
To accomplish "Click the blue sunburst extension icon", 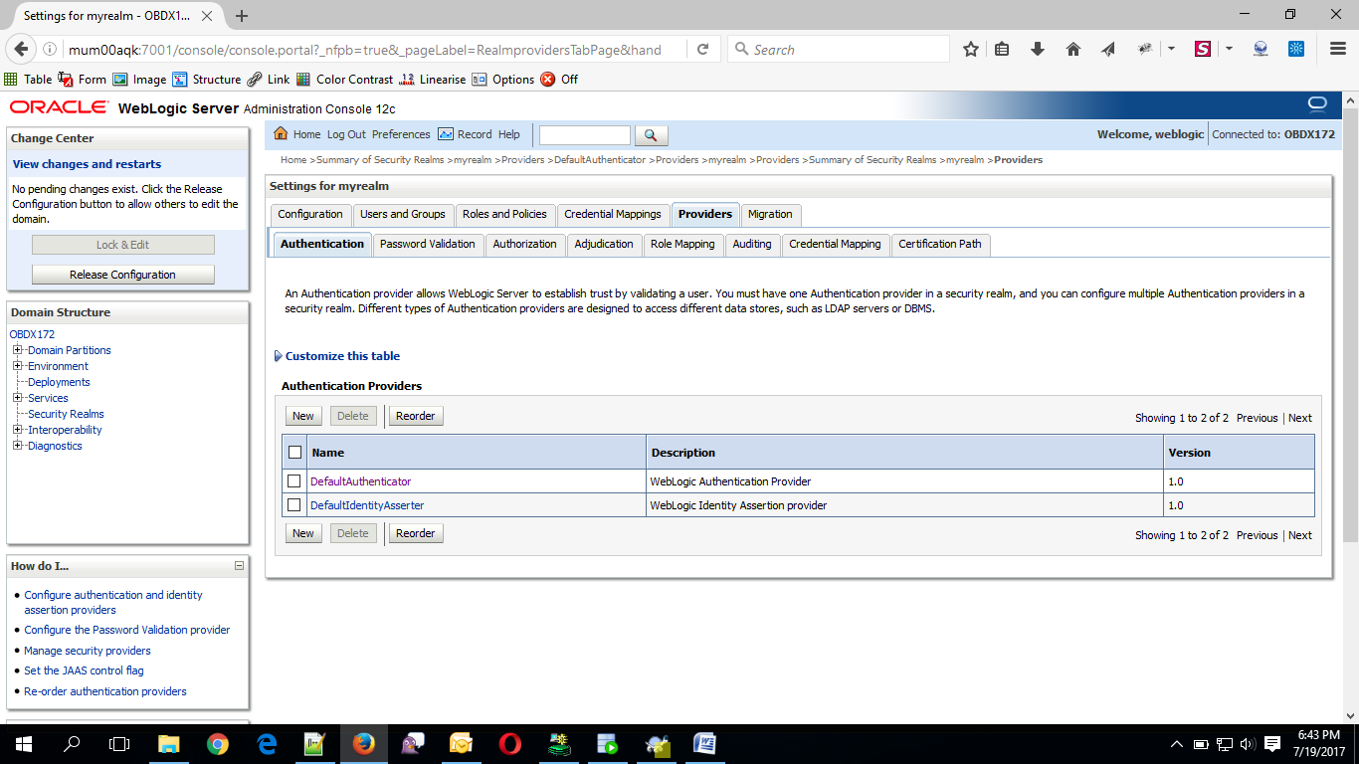I will (x=1296, y=49).
